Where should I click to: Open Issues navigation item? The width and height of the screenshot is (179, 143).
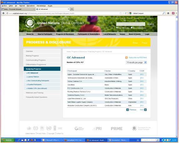coord(122,34)
